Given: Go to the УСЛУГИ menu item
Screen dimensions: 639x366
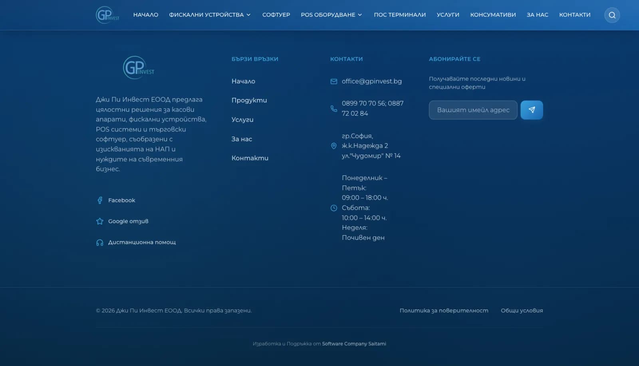Looking at the screenshot, I should [448, 15].
